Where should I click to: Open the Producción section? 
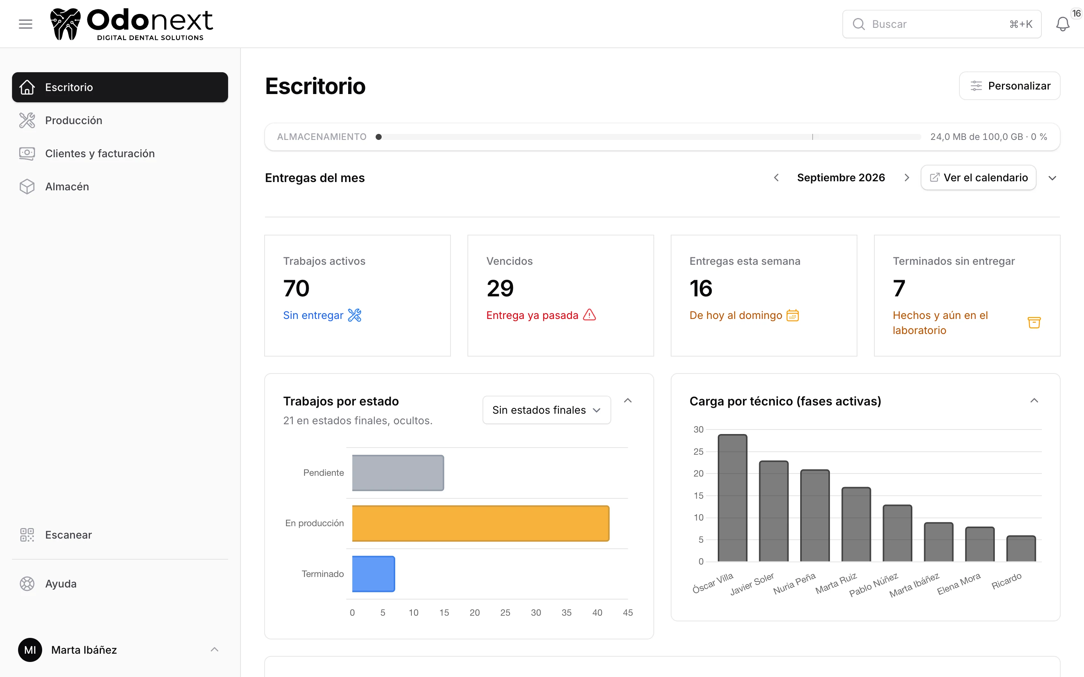pos(120,120)
